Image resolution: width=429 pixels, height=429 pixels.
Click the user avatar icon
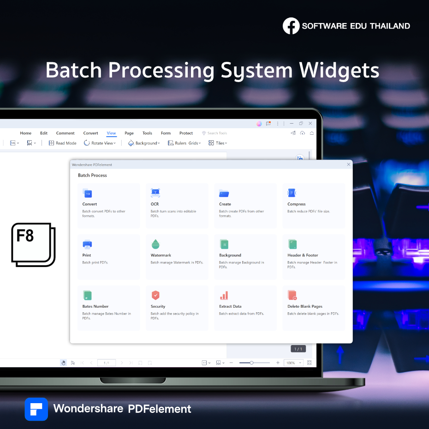tap(259, 124)
